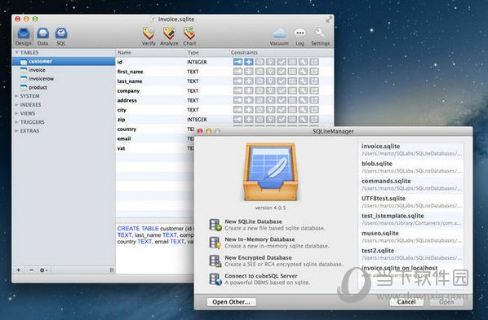Screen dimensions: 488x320
Task: Select commands.sqlite in the recent list
Action: [411, 185]
